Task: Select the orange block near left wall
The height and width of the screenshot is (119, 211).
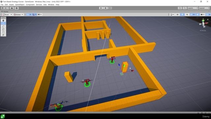Action: pos(69,77)
